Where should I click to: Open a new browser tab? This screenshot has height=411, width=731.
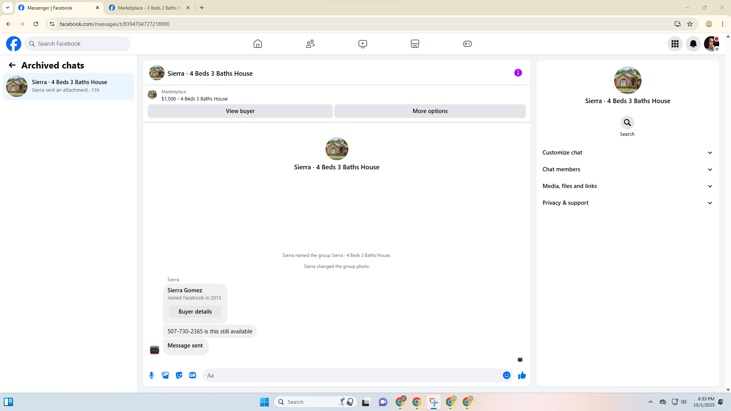[x=202, y=8]
